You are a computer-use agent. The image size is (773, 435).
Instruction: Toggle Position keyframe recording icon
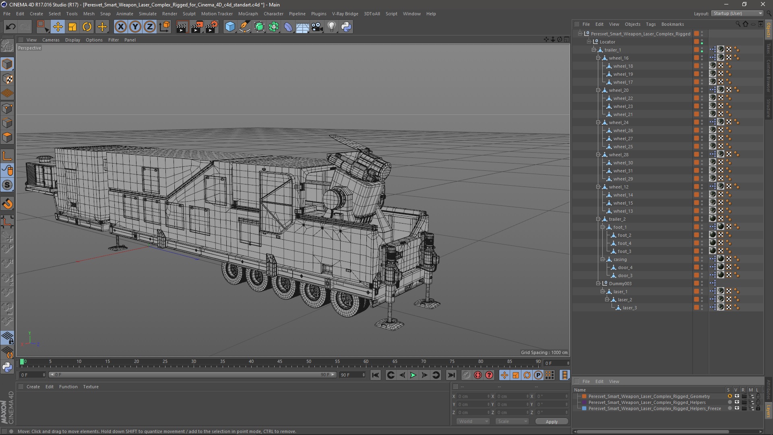click(504, 375)
